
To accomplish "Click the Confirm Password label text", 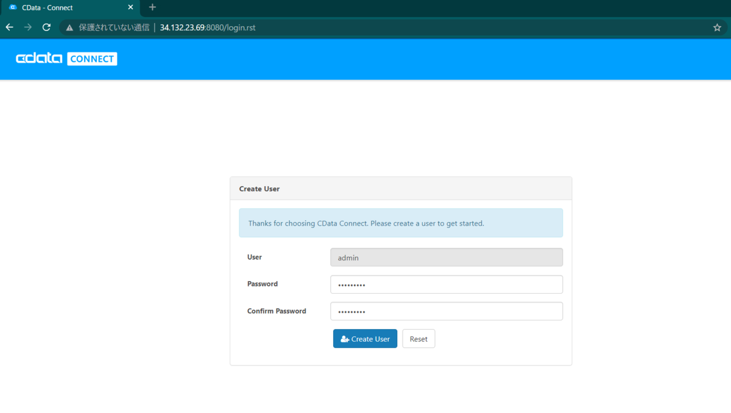I will click(277, 311).
